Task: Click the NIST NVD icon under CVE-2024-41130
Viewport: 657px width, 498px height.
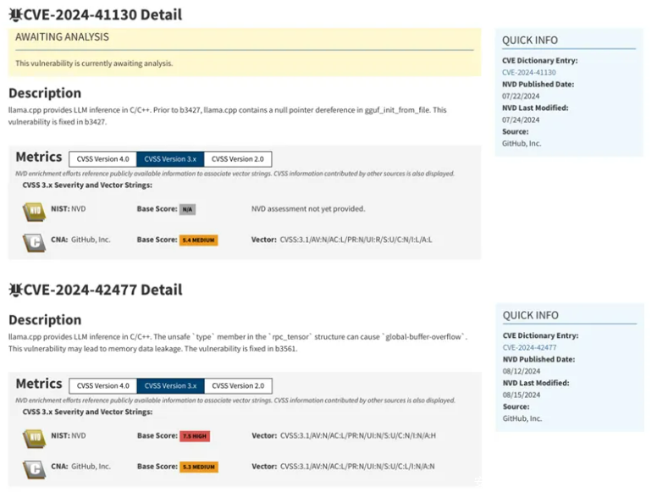Action: point(32,209)
